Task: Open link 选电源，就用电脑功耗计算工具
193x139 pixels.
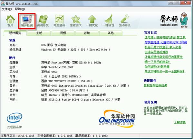Action: point(165,37)
